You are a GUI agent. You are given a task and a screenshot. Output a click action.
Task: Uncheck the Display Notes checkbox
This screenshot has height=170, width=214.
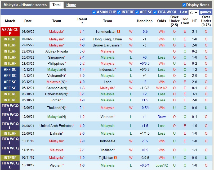tap(184, 5)
